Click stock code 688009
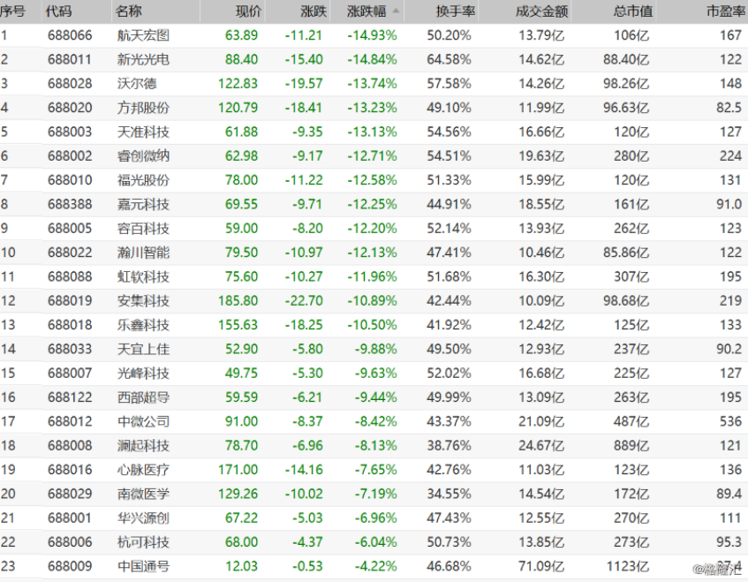The height and width of the screenshot is (582, 748). coord(70,566)
